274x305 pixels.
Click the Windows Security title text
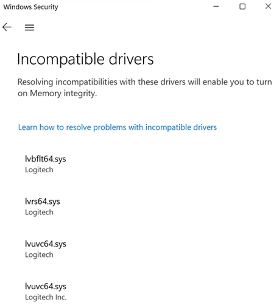click(30, 7)
